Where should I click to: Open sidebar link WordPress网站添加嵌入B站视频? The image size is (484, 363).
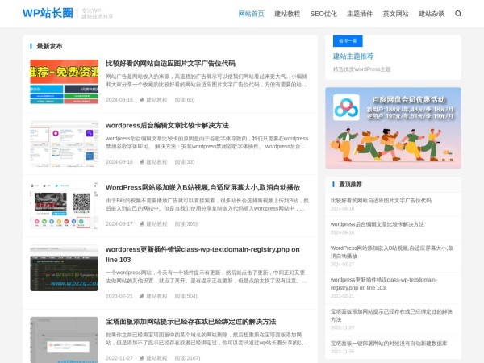(x=390, y=252)
